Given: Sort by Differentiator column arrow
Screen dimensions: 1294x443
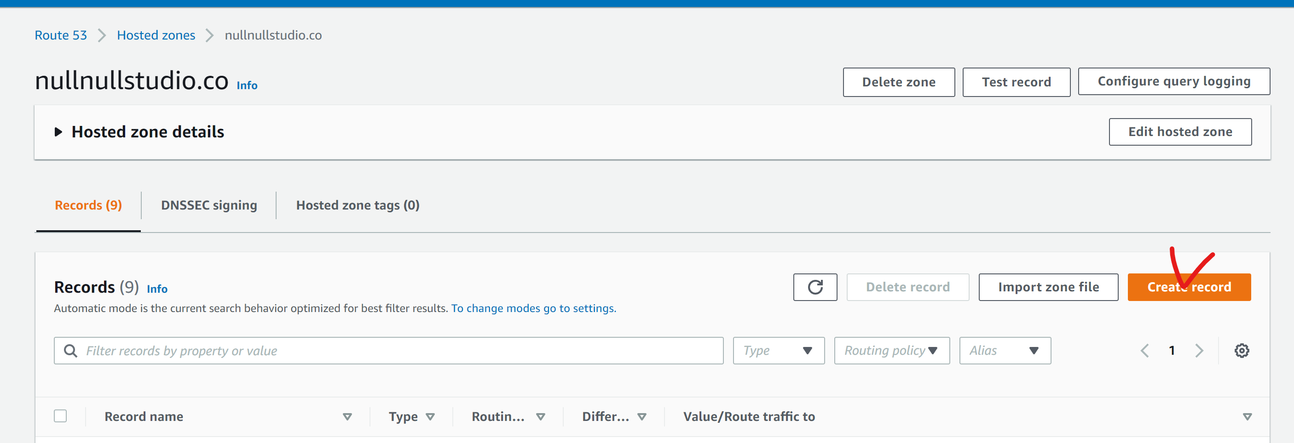Looking at the screenshot, I should point(641,416).
